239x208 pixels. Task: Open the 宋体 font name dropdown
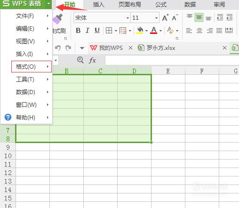pos(127,18)
